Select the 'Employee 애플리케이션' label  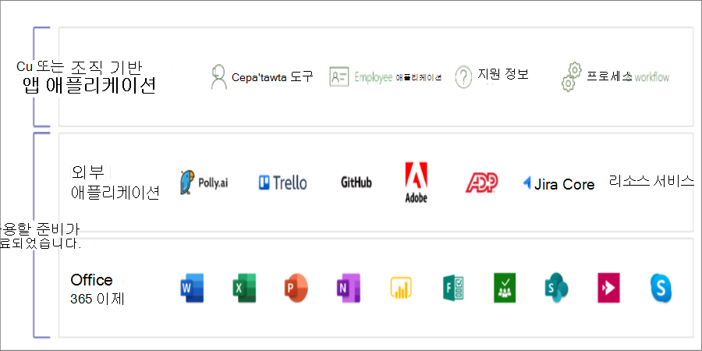click(399, 77)
